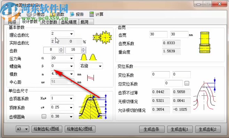The width and height of the screenshot is (229, 138).
Task: Toggle the 总变位系数 checkbox
Action: 187,83
